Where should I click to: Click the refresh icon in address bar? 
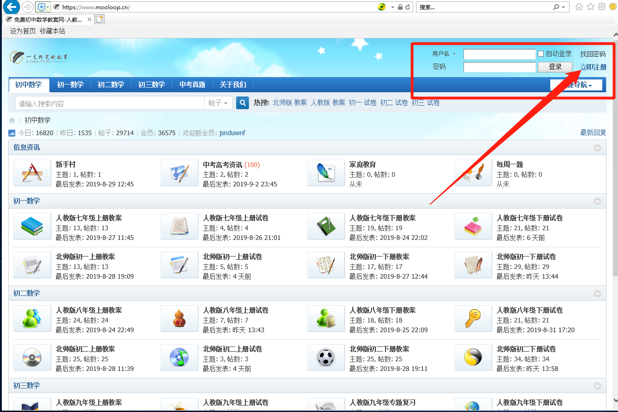pos(408,7)
